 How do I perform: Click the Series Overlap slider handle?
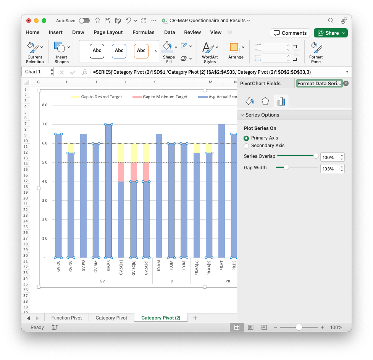point(316,156)
